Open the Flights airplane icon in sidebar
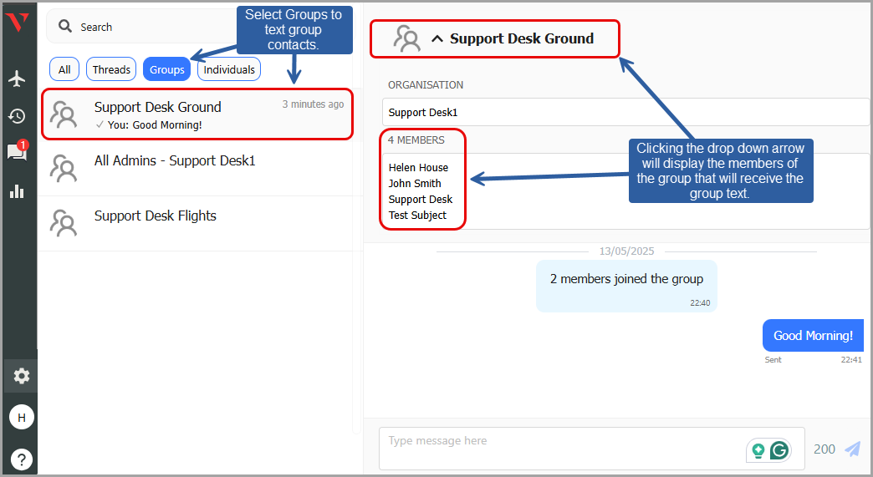 click(17, 79)
